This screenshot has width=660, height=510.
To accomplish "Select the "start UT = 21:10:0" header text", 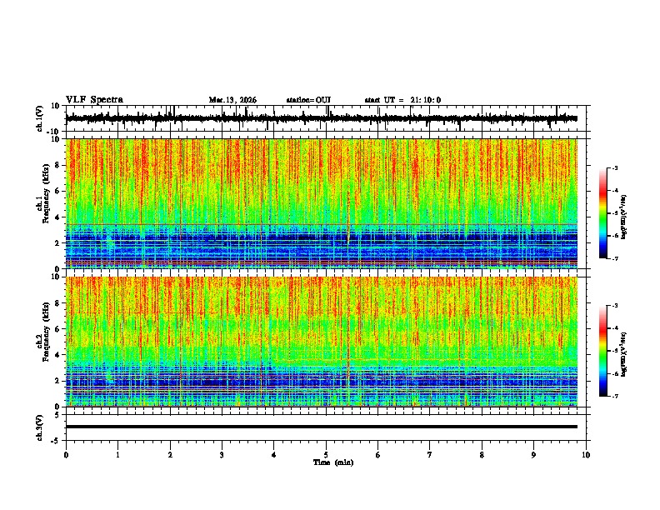I will pyautogui.click(x=402, y=100).
